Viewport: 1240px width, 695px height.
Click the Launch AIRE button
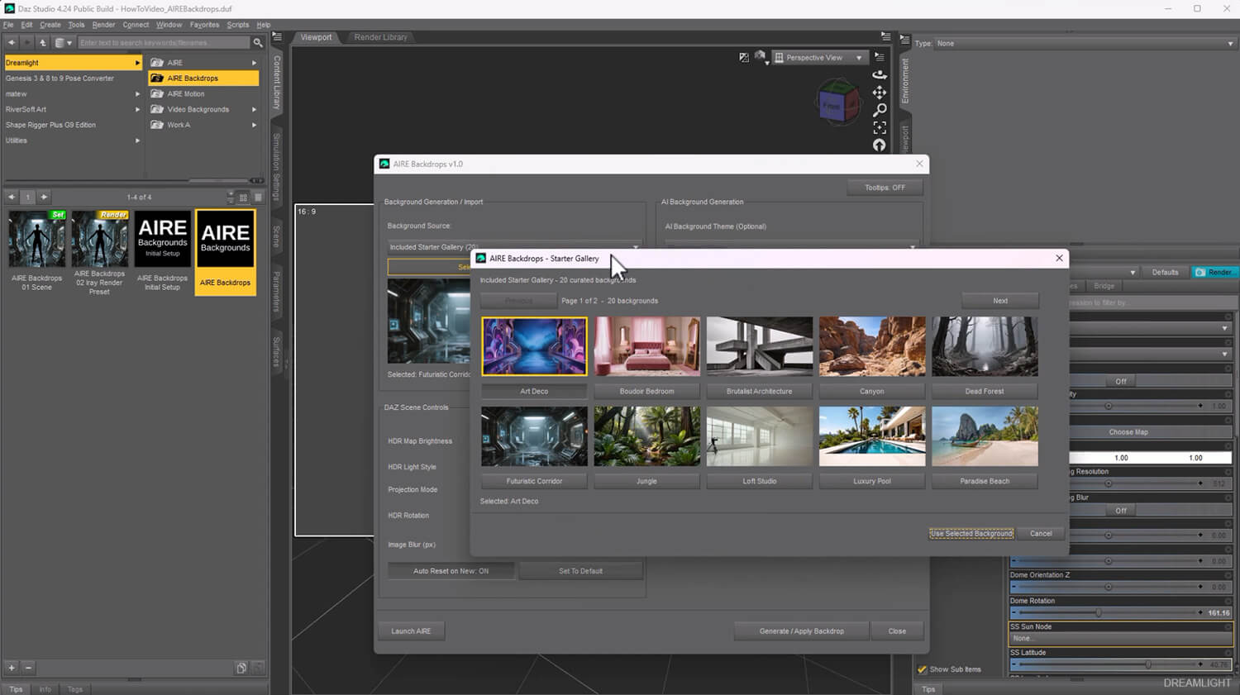(x=411, y=631)
